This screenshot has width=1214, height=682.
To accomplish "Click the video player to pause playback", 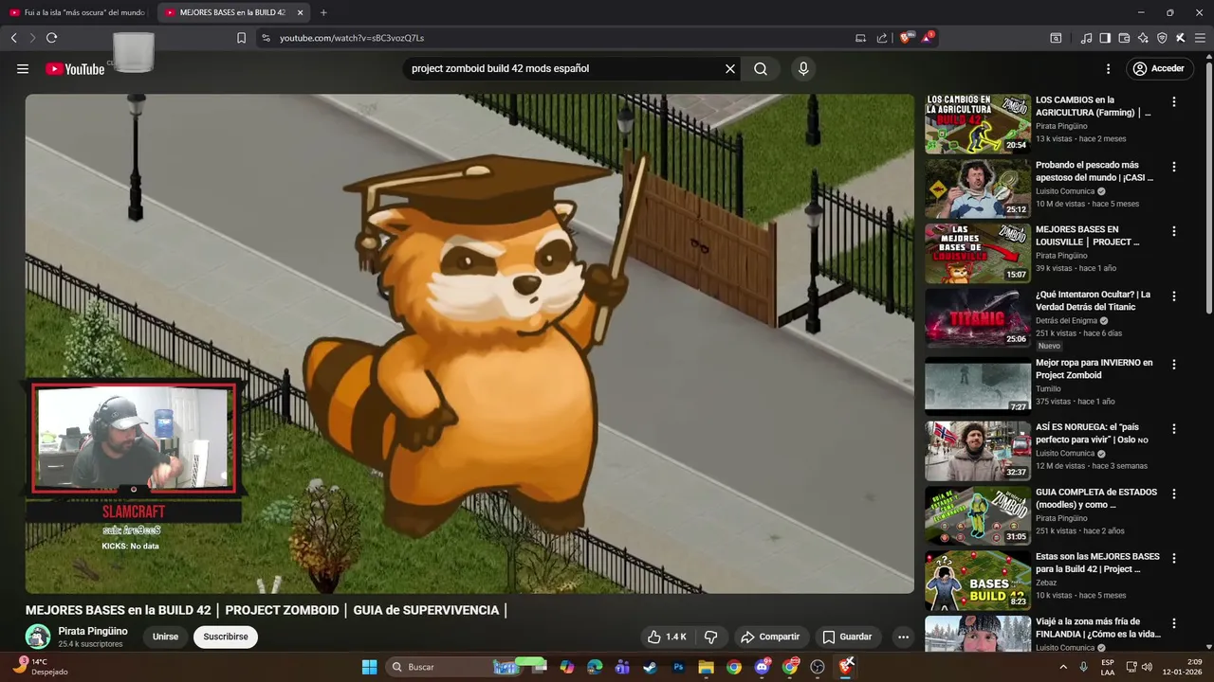I will click(469, 344).
